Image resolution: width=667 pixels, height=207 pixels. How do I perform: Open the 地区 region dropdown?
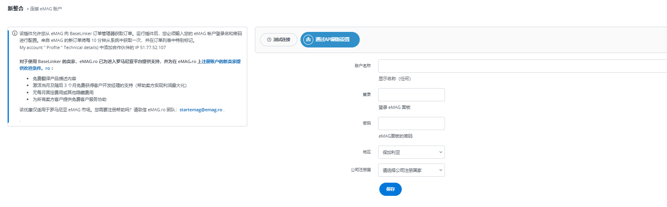(x=411, y=152)
